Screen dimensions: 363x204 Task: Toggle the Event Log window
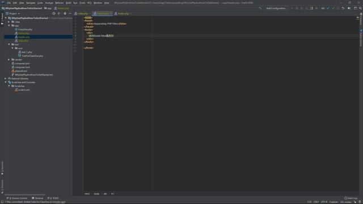[351, 198]
